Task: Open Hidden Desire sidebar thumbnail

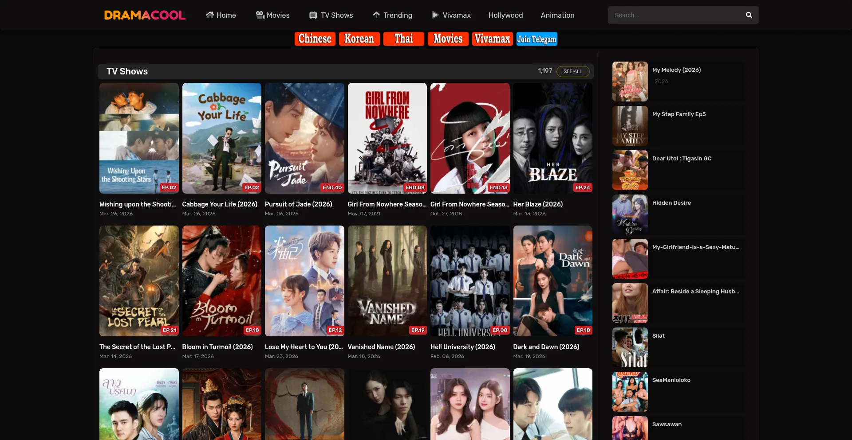Action: click(x=630, y=214)
